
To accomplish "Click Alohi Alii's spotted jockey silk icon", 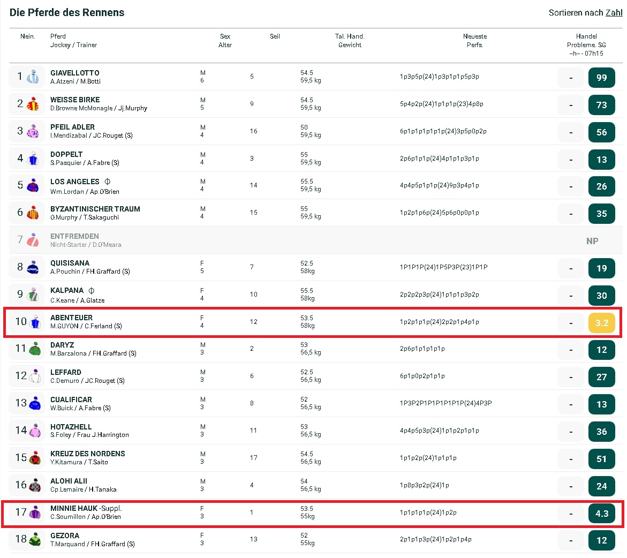I will tap(35, 486).
